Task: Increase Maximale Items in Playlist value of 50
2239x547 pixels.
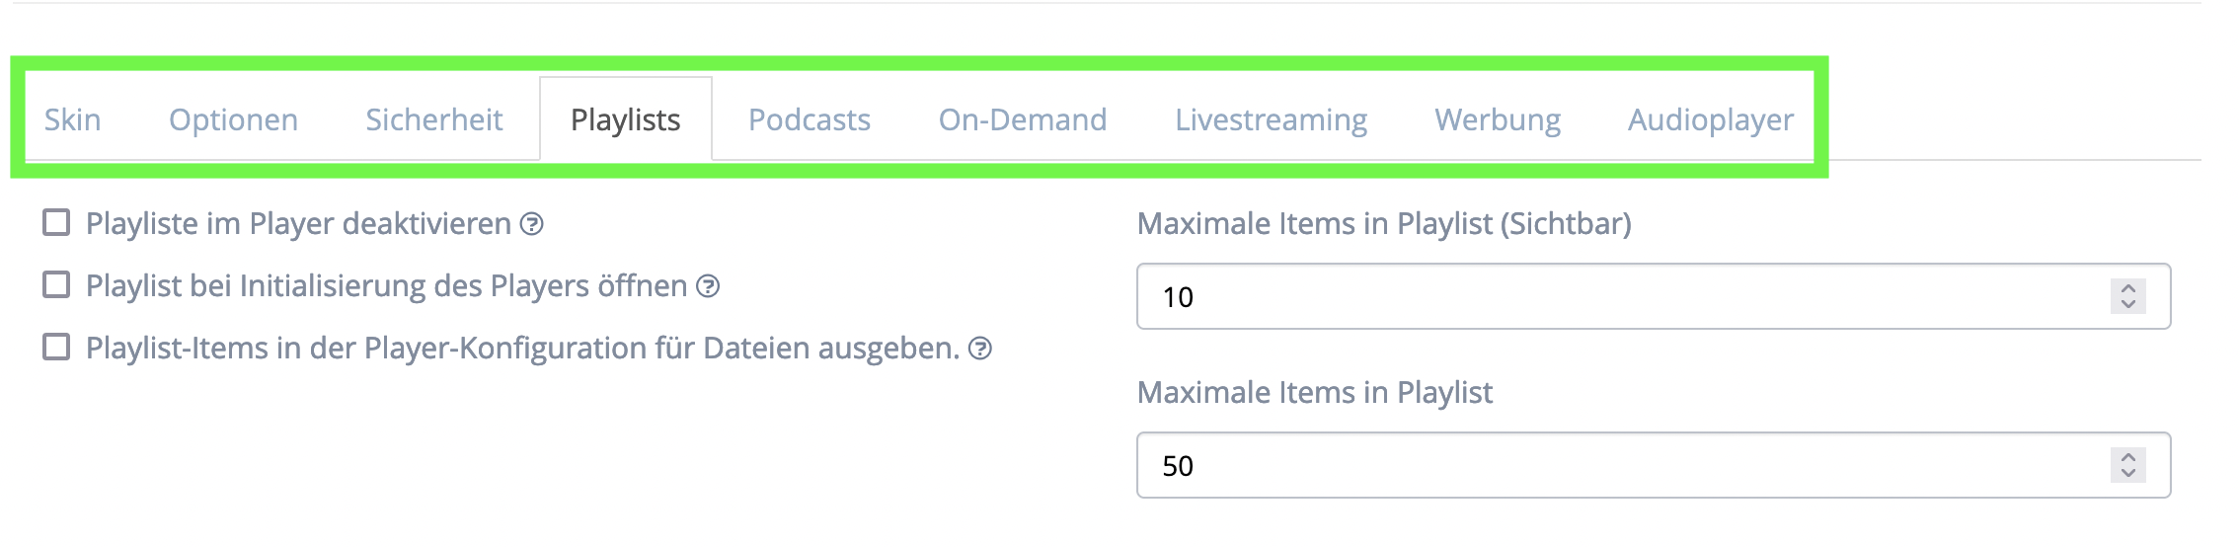Action: pyautogui.click(x=2128, y=457)
